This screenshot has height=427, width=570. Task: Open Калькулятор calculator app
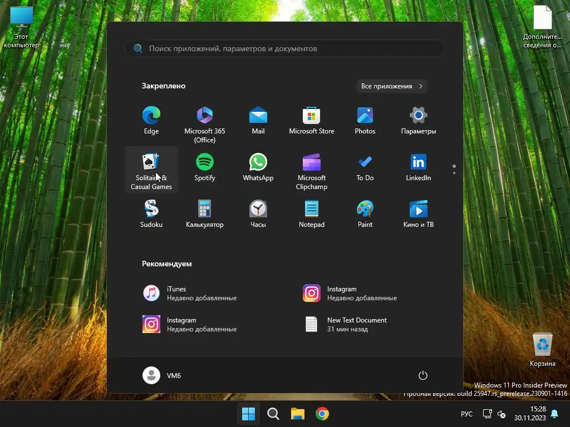coord(205,214)
